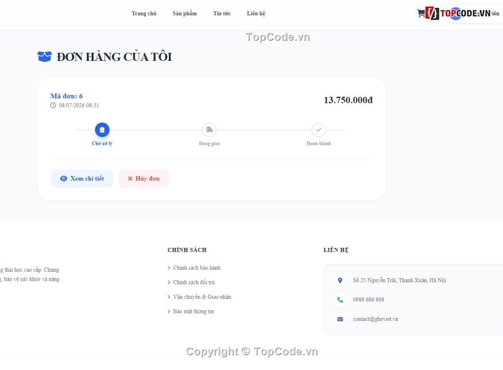Click the ĐƠN HÀNG CỦA TÔI heading
Viewport: 503px width, 370px height.
(x=114, y=57)
